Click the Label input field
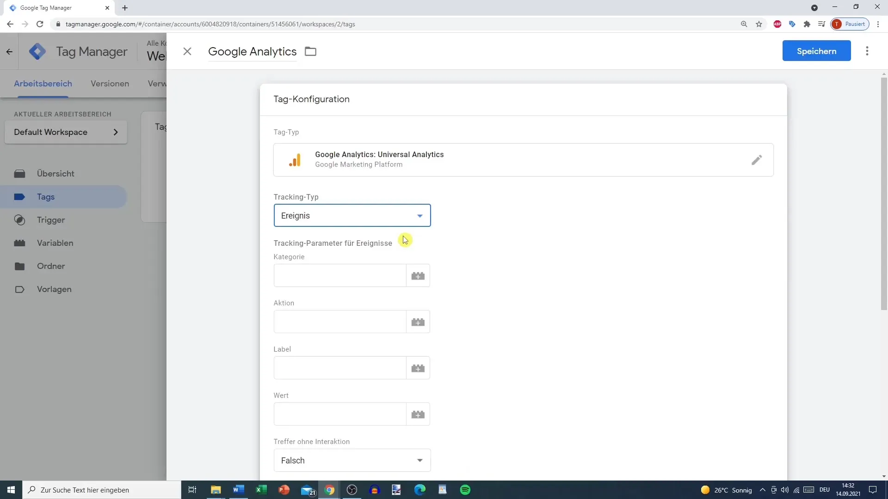The height and width of the screenshot is (499, 888). coord(340,368)
